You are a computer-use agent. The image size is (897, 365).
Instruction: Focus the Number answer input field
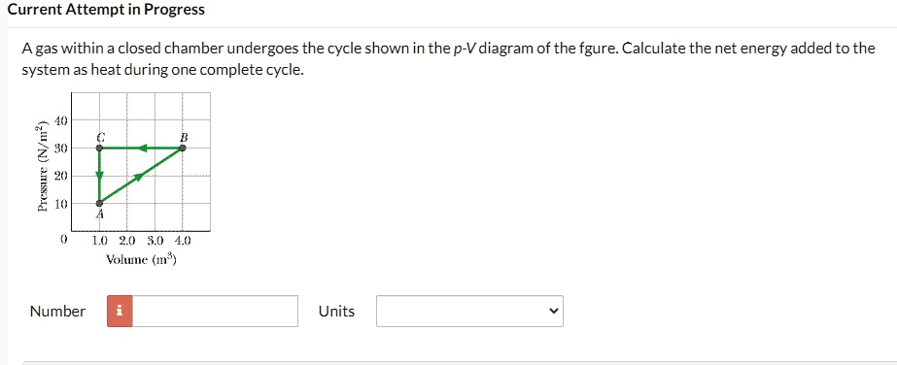(x=215, y=312)
